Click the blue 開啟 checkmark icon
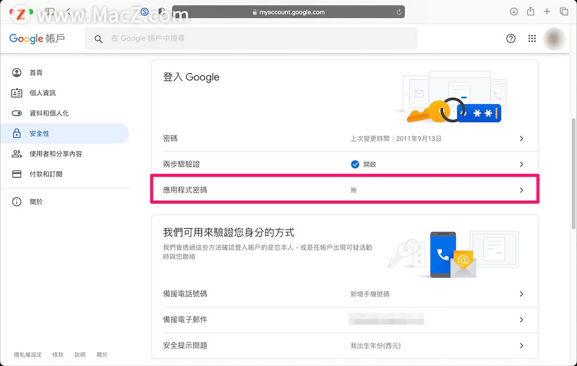Screen dimensions: 577x366 355,164
